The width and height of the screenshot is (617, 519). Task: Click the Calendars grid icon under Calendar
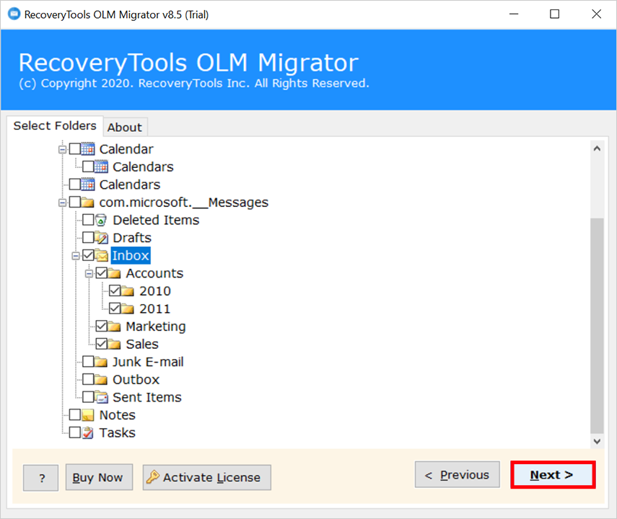[101, 167]
